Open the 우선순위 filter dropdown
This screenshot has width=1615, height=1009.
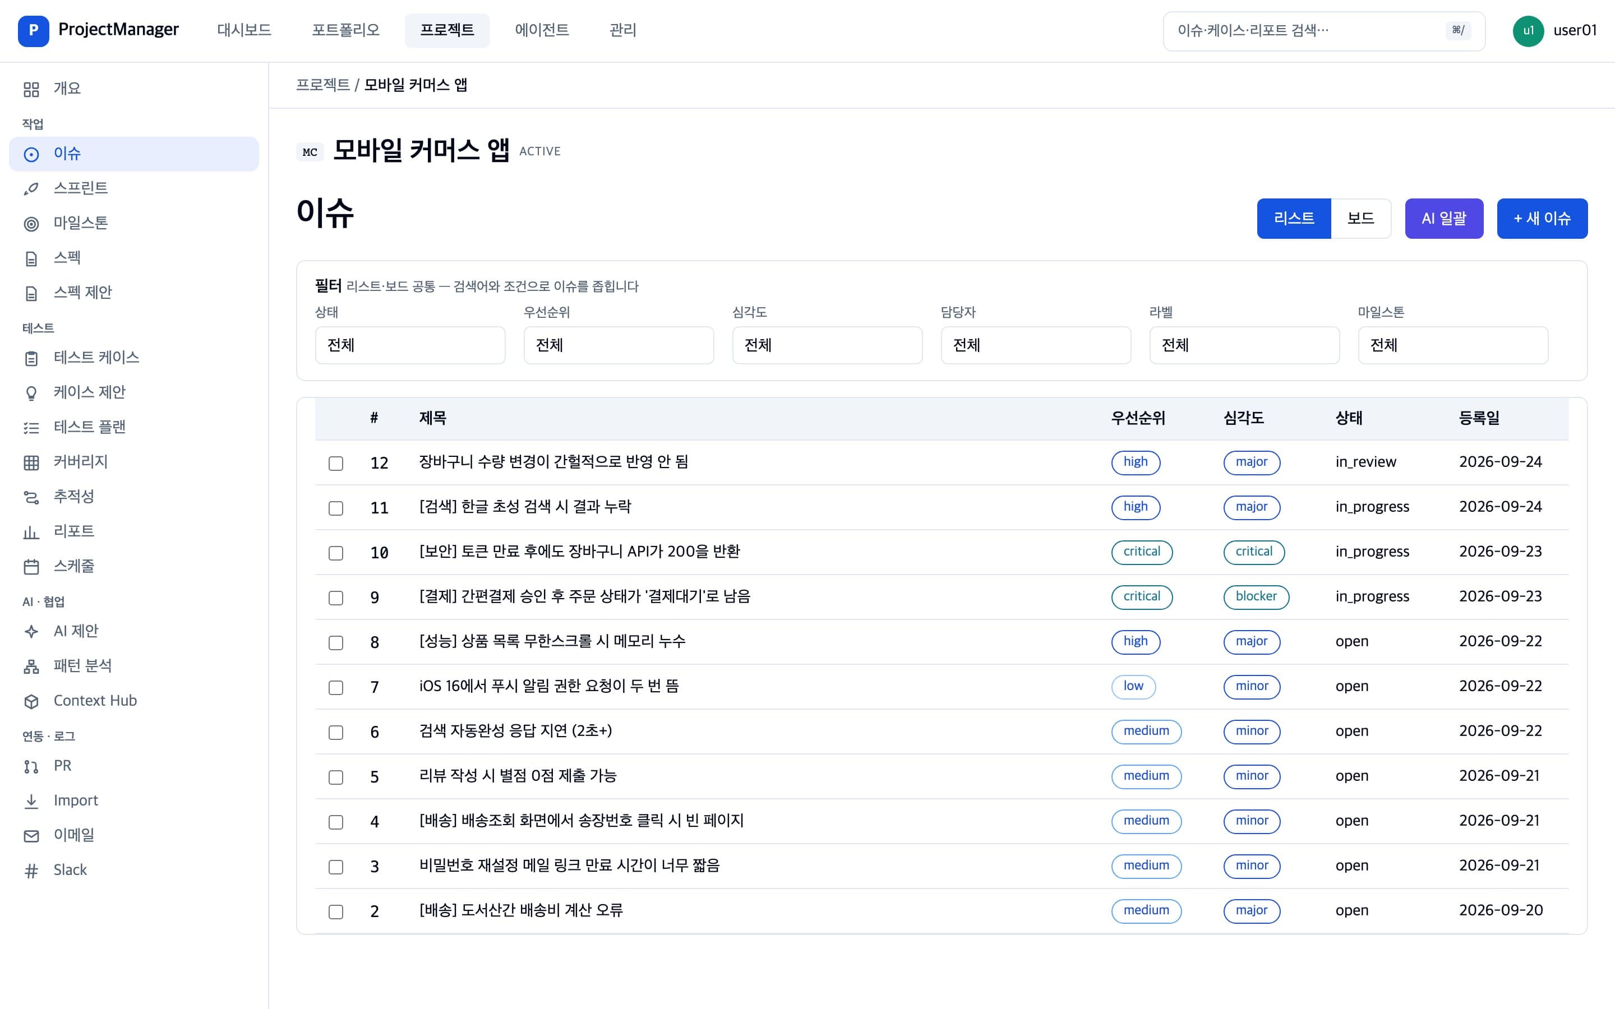(x=619, y=345)
